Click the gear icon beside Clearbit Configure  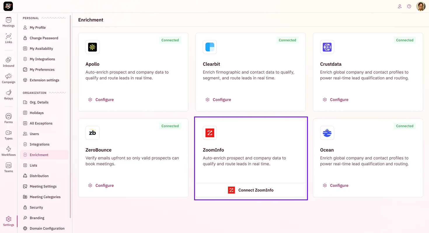[207, 100]
